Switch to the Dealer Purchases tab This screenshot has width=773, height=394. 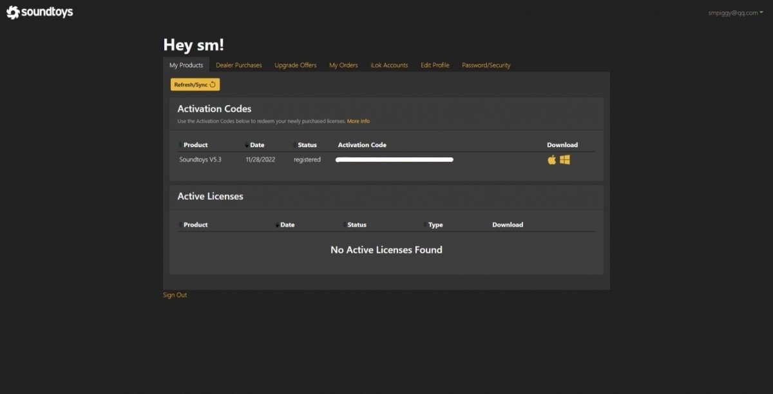pos(238,65)
